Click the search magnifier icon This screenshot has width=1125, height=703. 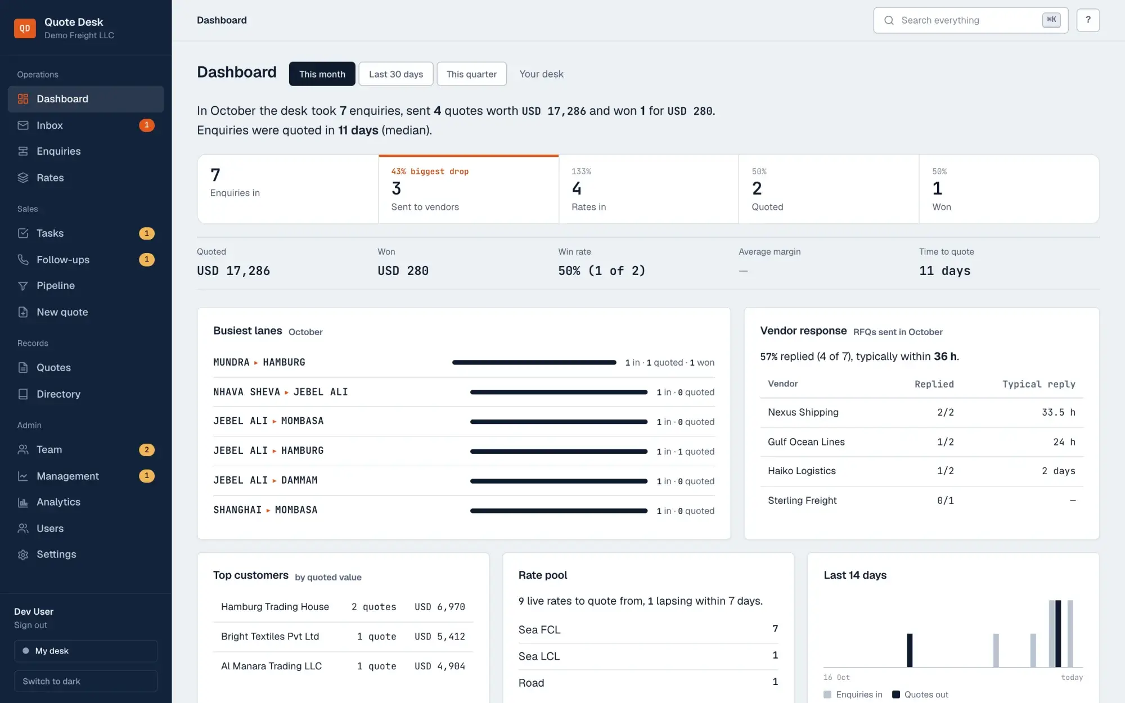(x=889, y=20)
